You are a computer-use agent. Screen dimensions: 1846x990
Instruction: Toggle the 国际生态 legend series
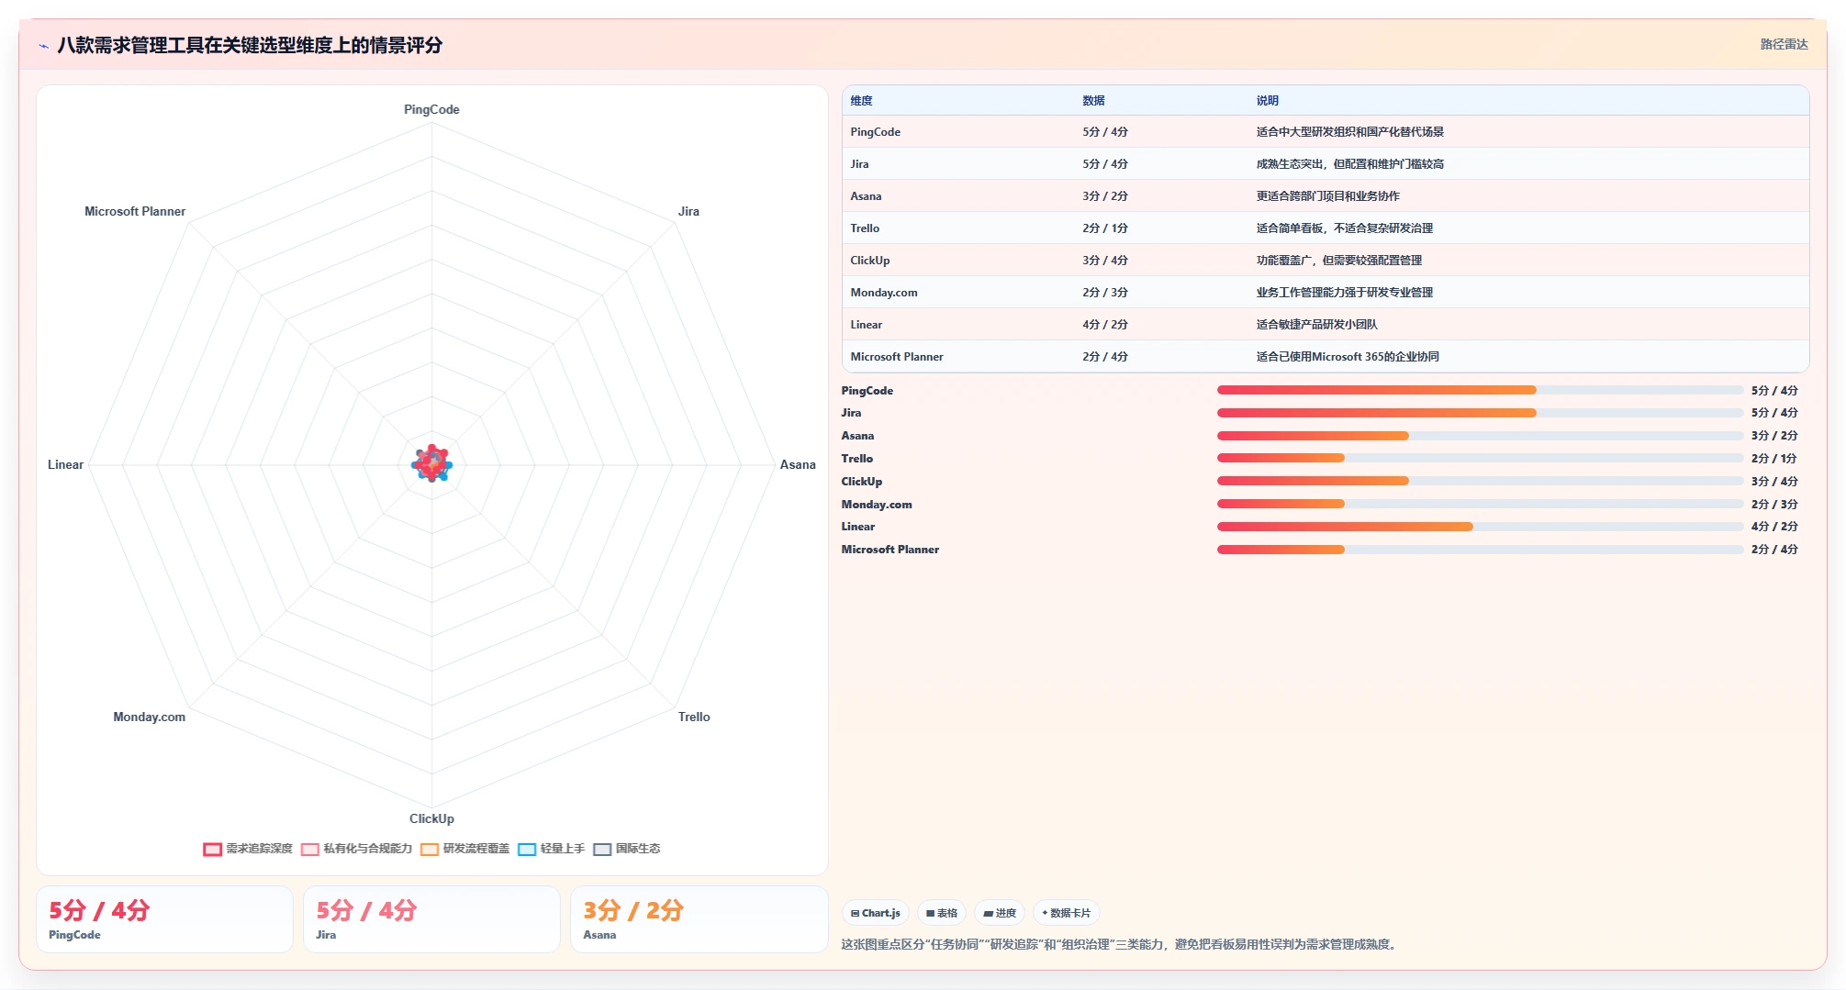click(x=626, y=849)
